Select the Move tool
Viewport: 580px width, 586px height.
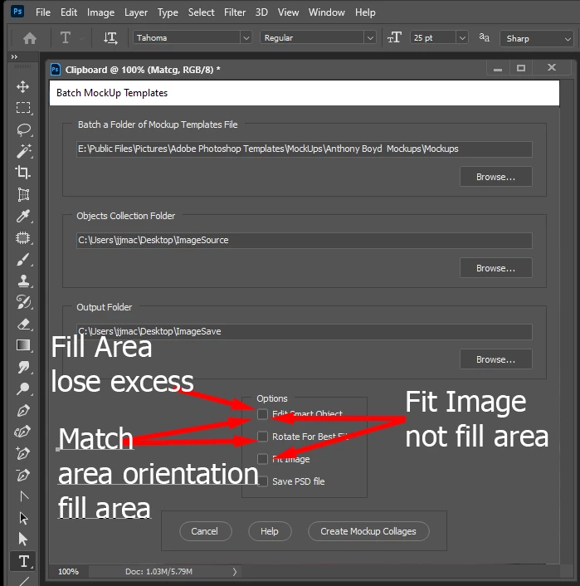[22, 86]
